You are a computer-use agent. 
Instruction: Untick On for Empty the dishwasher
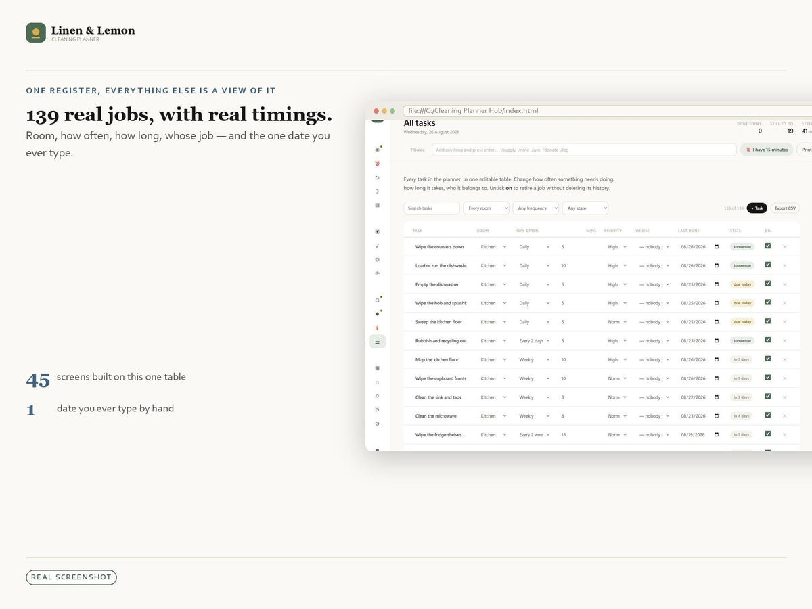tap(767, 284)
